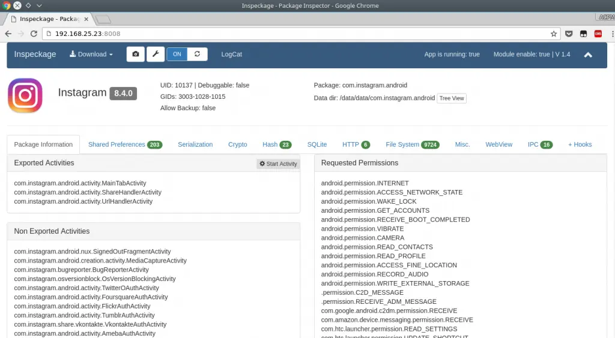
Task: Click FoursquareAuthActivity entry
Action: 91,297
